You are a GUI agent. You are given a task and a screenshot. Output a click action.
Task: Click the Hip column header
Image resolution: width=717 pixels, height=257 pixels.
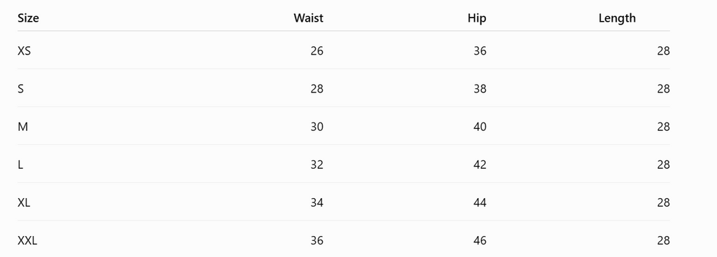point(477,18)
